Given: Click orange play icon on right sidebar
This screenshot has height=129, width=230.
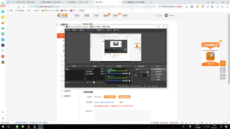Looking at the screenshot, I should [x=223, y=63].
